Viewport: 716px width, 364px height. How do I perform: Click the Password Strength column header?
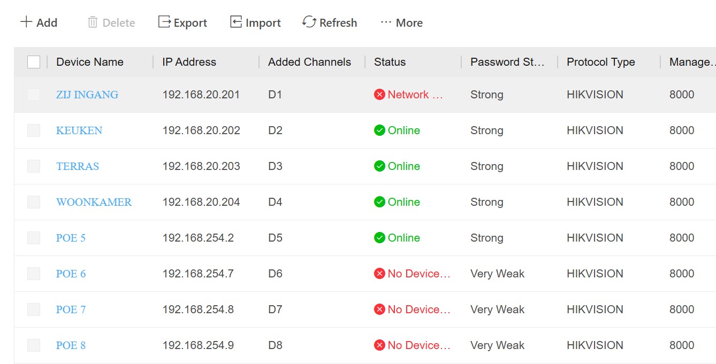[x=507, y=62]
